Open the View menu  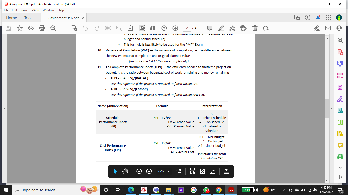(x=24, y=10)
